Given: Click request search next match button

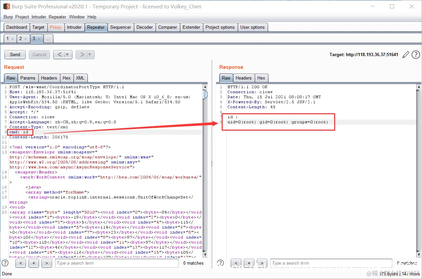Looking at the screenshot, I should [47, 263].
